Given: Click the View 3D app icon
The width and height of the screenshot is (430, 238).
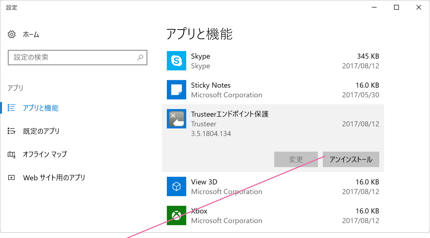Looking at the screenshot, I should (x=176, y=187).
